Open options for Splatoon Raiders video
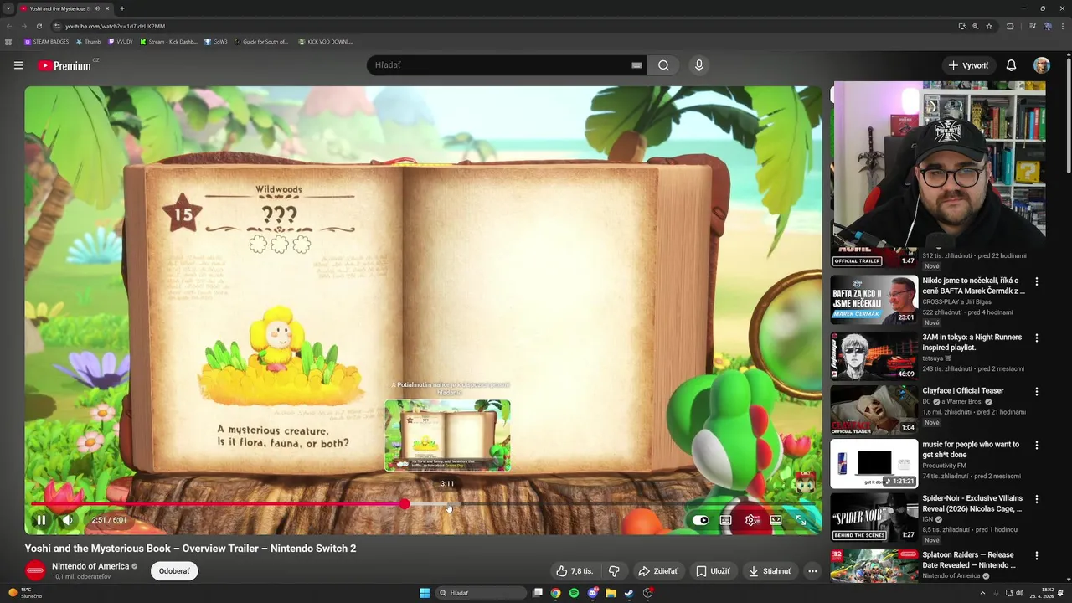This screenshot has height=603, width=1072. (x=1037, y=556)
